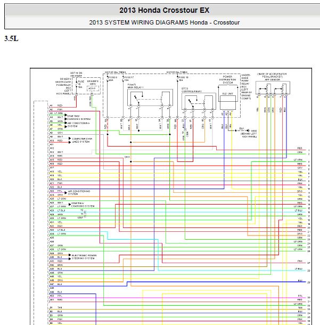Click the APP sensor potentiometer symbol box
The image size is (320, 325).
coord(273,88)
